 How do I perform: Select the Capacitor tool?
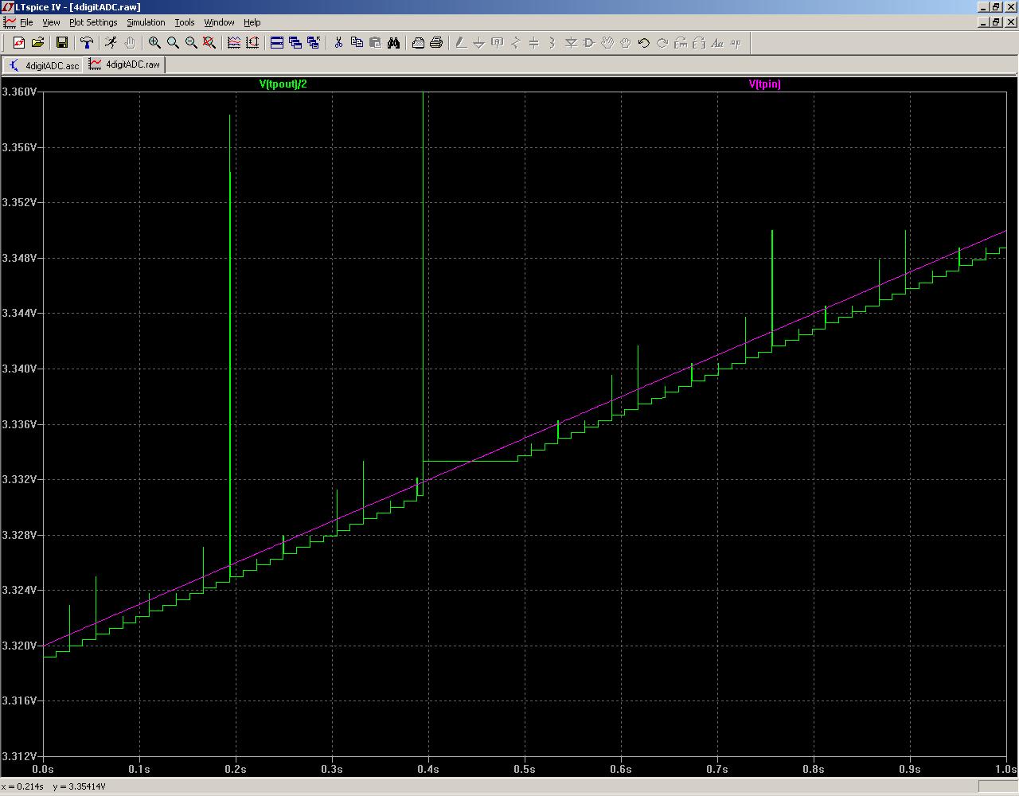pos(534,43)
